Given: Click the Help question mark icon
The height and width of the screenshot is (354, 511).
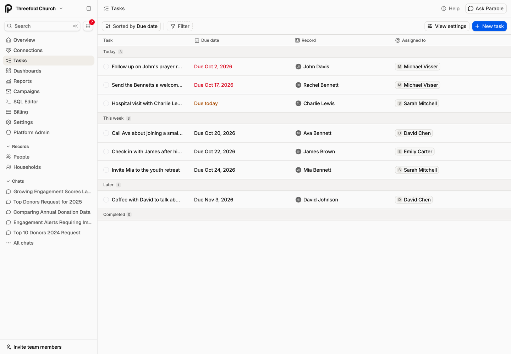Looking at the screenshot, I should coord(444,8).
